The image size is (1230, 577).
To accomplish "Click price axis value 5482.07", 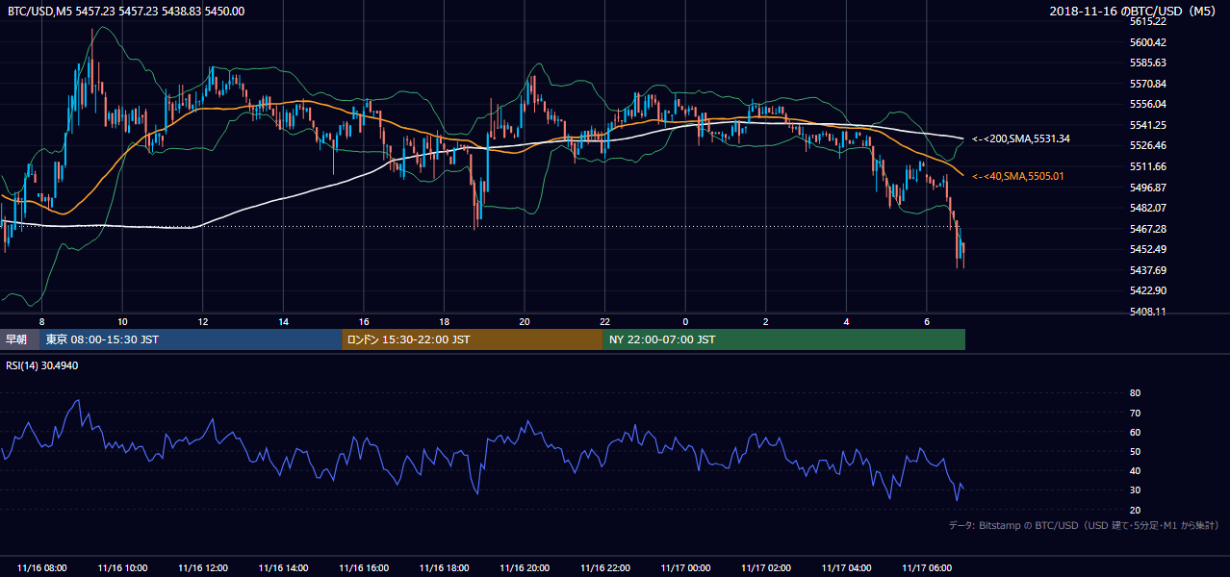I will coord(1148,208).
